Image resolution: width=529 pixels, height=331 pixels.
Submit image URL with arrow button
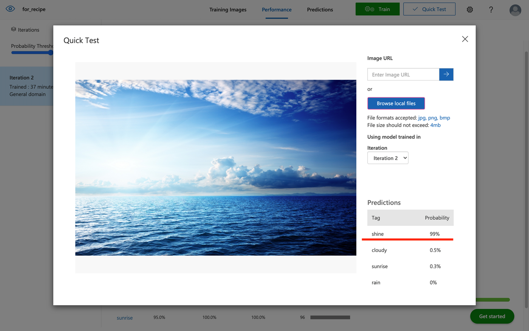pyautogui.click(x=446, y=75)
